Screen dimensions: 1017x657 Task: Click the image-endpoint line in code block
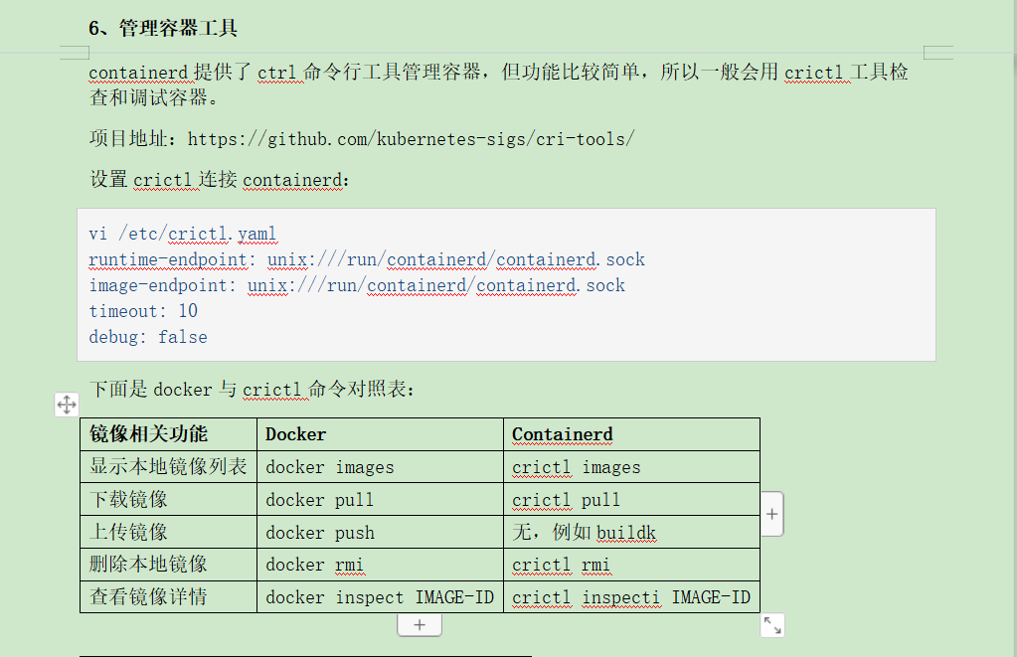[x=357, y=285]
